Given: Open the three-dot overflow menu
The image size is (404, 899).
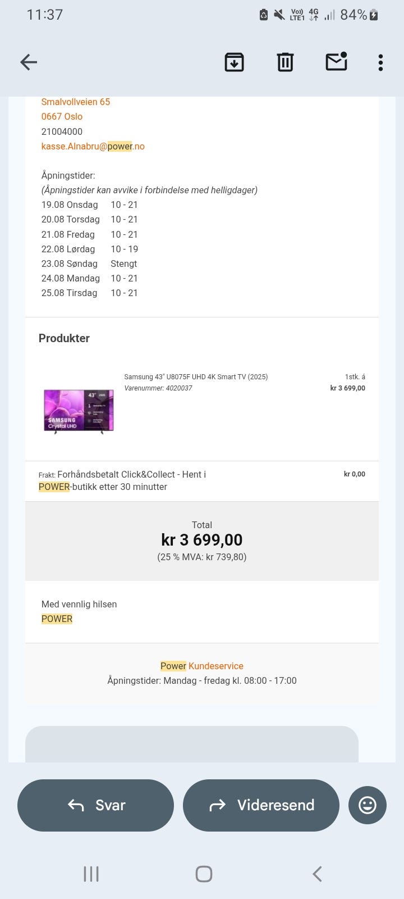Looking at the screenshot, I should (380, 62).
